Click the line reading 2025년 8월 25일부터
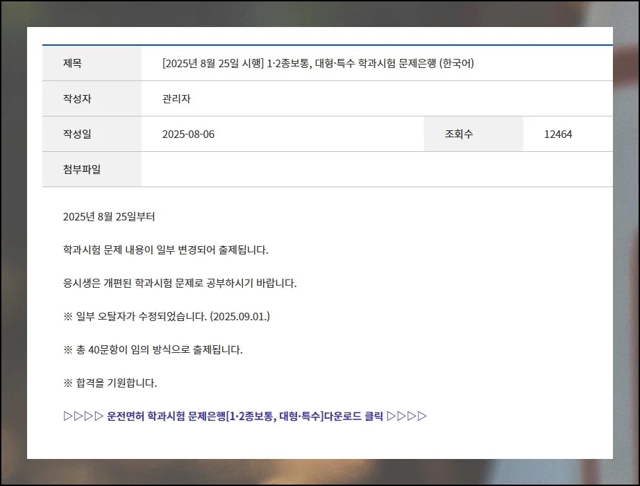The image size is (640, 486). click(x=109, y=216)
